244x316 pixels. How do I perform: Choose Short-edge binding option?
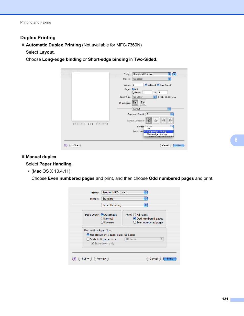point(158,134)
